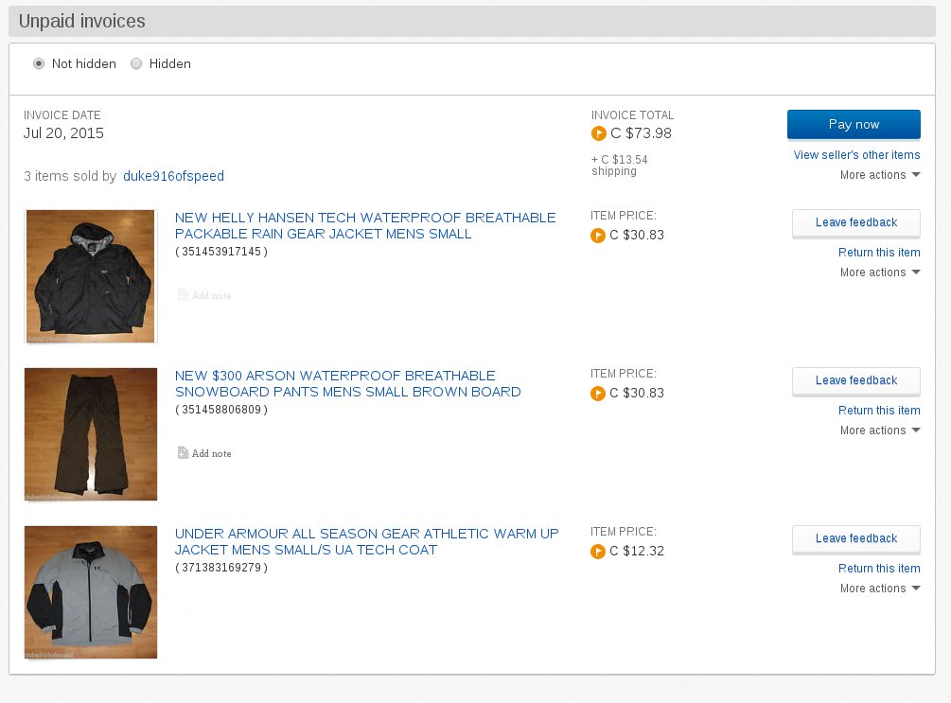
Task: Expand More actions for Helly Hansen jacket
Action: point(879,272)
